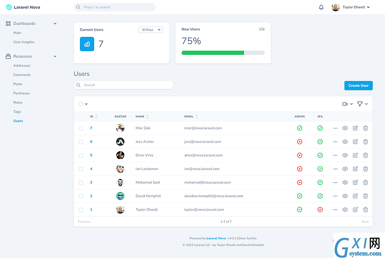Go to Purchases resource
This screenshot has height=258, width=385.
[x=22, y=93]
